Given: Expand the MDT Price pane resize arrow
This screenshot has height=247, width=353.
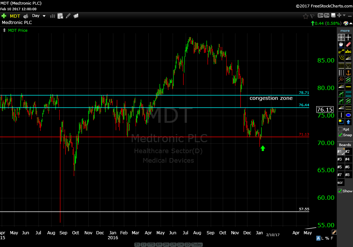Looking at the screenshot, I should (x=4, y=30).
